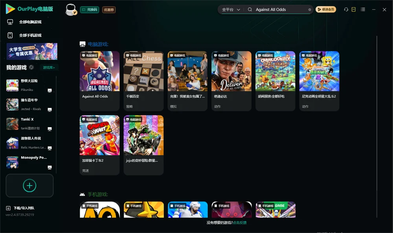Open the 优惠券 coupons button
This screenshot has height=233, width=393.
click(109, 10)
